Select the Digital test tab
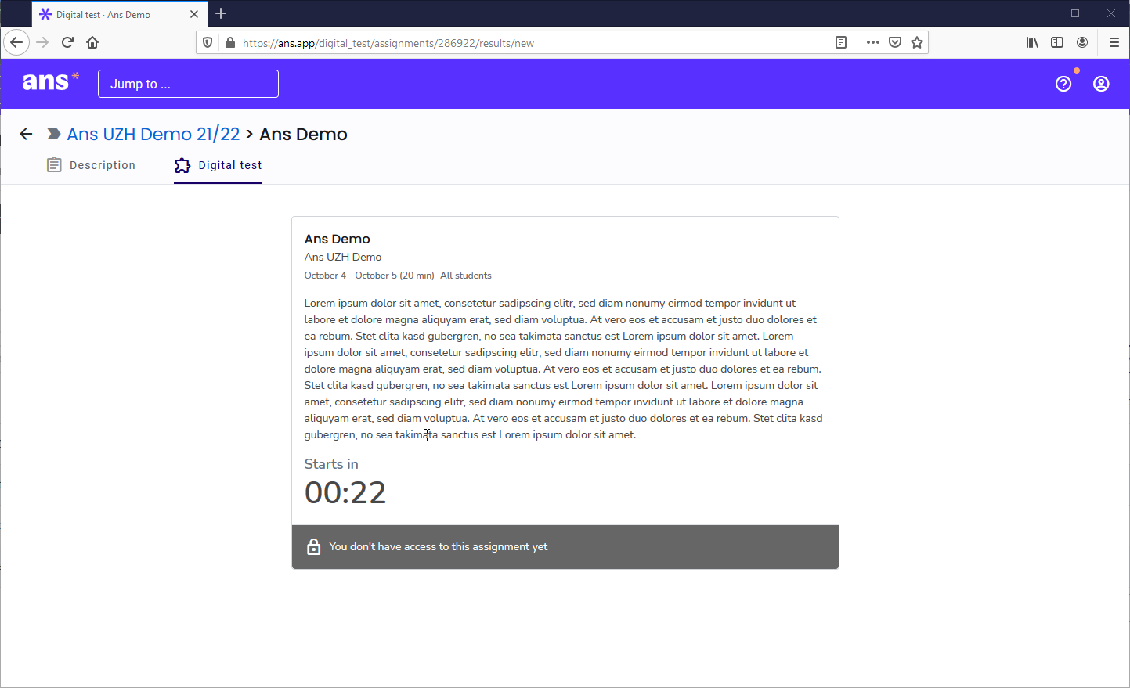This screenshot has width=1130, height=688. 218,165
